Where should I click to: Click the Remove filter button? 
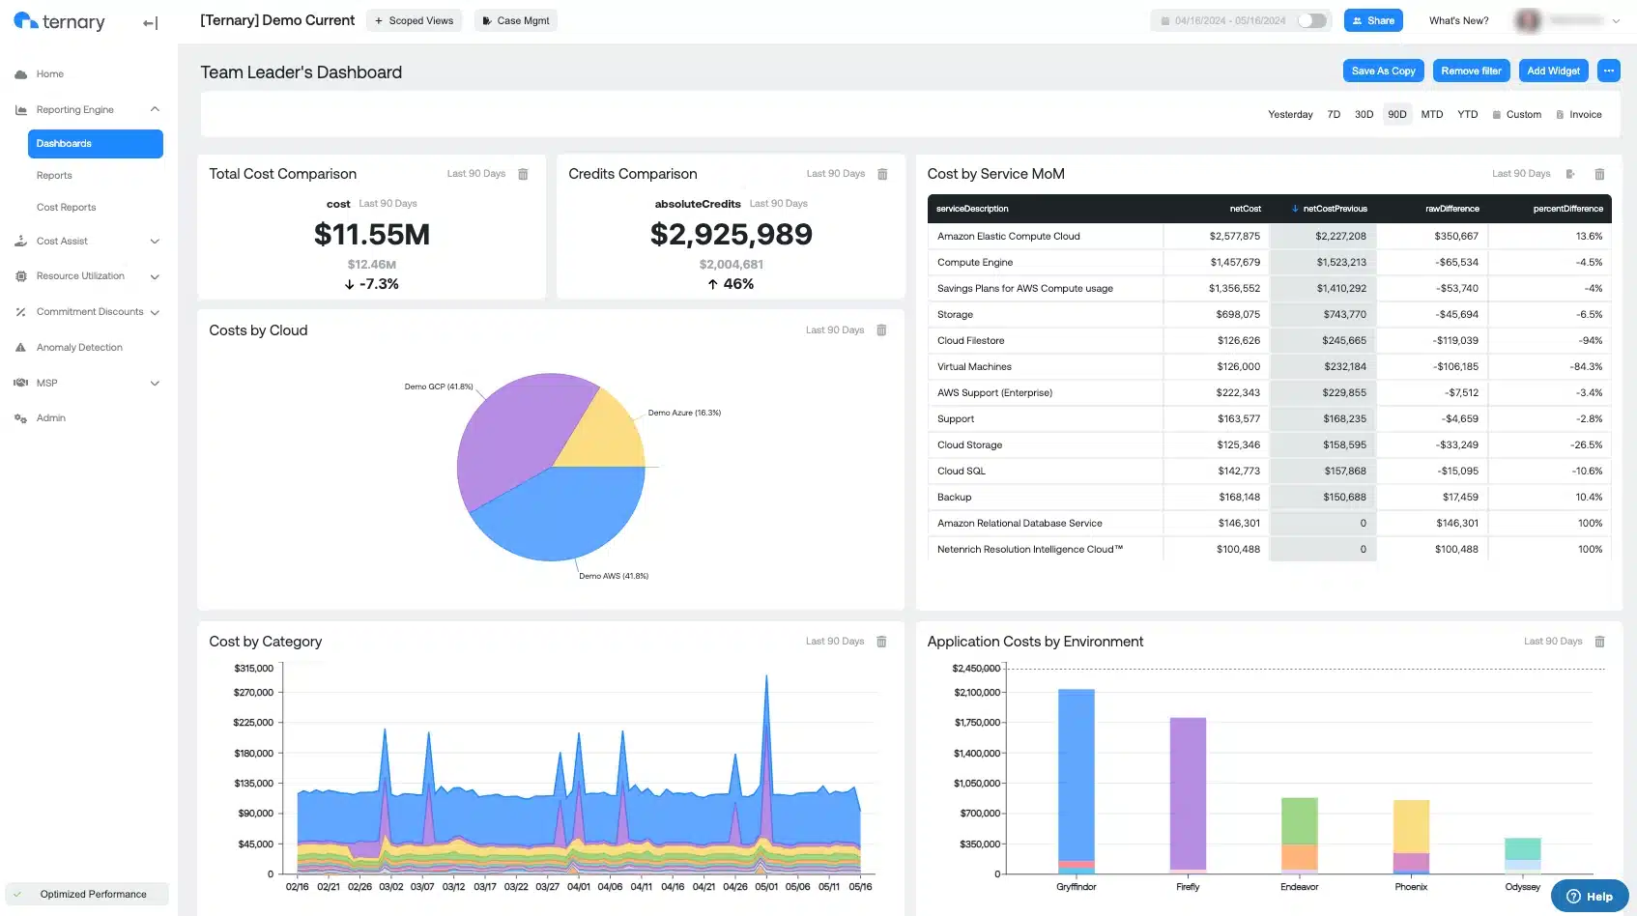pos(1471,71)
